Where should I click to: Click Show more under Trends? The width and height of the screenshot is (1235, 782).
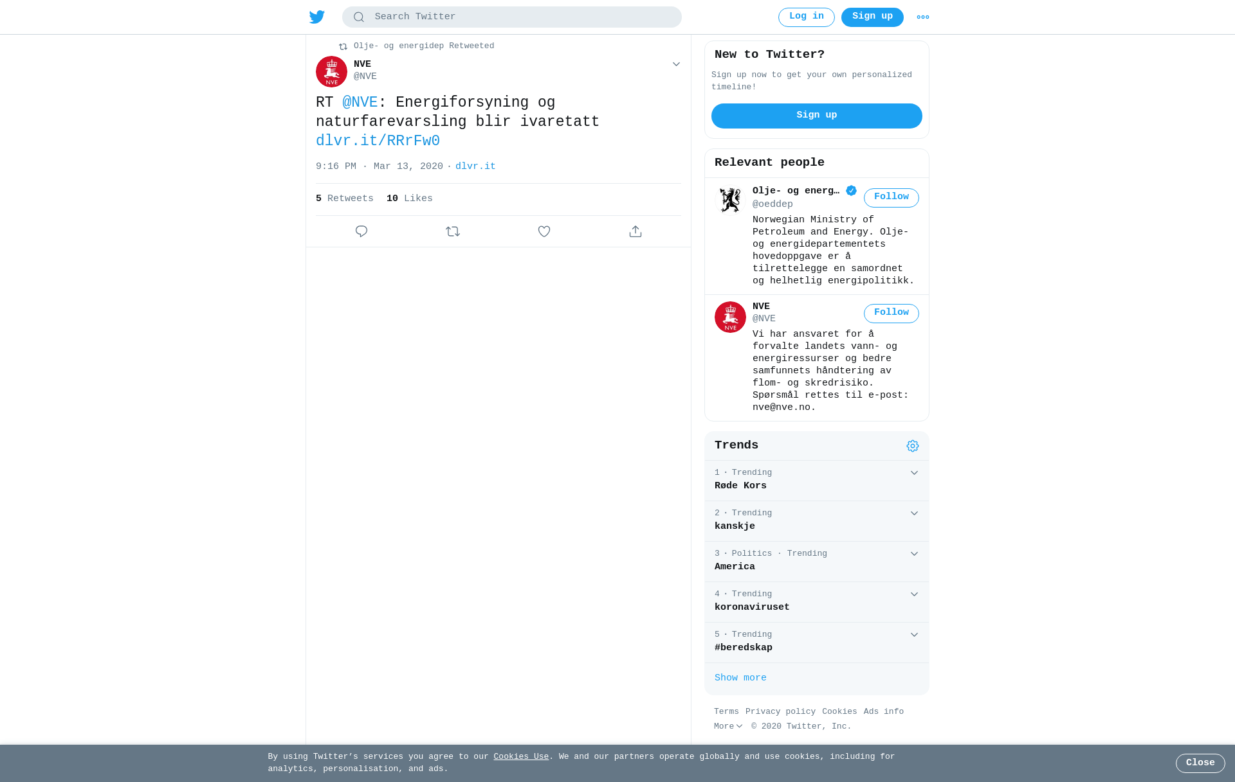pos(740,678)
